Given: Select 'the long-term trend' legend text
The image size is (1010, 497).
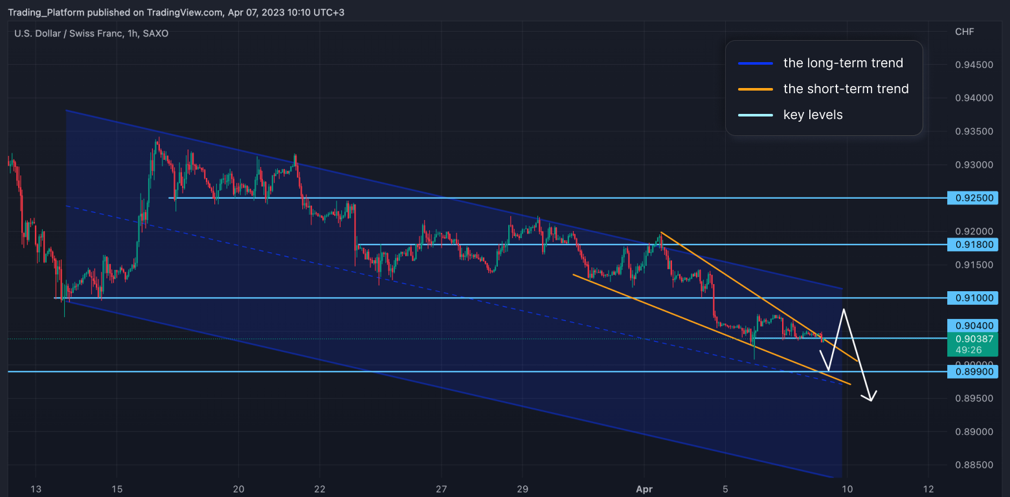Looking at the screenshot, I should (843, 63).
